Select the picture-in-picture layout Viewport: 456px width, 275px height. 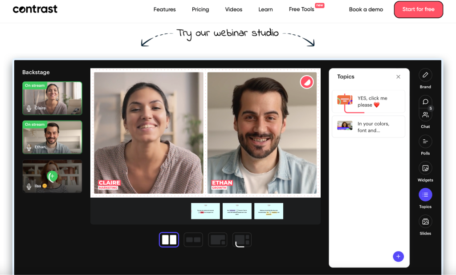coord(217,240)
